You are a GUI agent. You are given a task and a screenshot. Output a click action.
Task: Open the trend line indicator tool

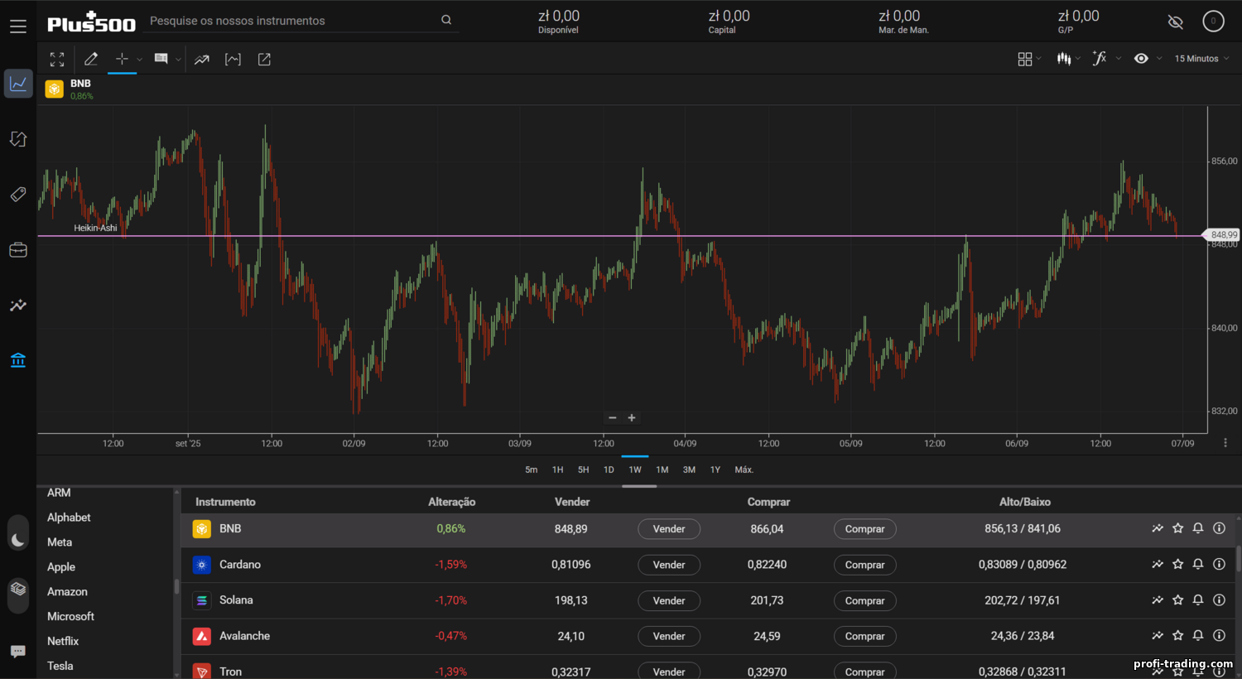click(x=200, y=59)
